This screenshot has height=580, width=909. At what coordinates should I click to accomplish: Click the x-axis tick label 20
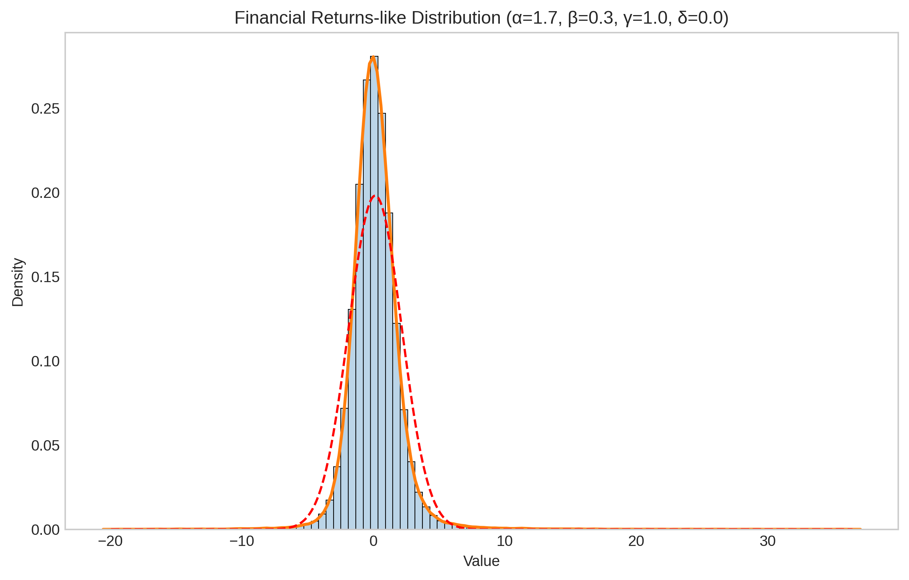(636, 542)
